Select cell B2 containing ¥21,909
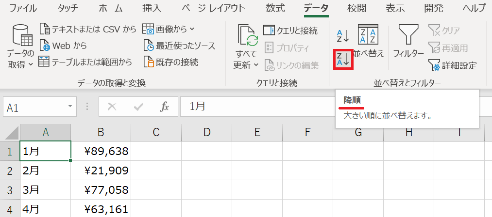The image size is (492, 217). (x=101, y=170)
